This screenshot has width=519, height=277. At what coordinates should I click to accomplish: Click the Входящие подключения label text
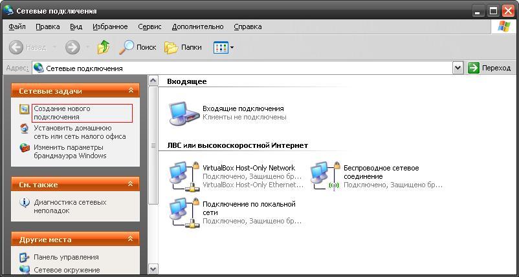(x=243, y=108)
